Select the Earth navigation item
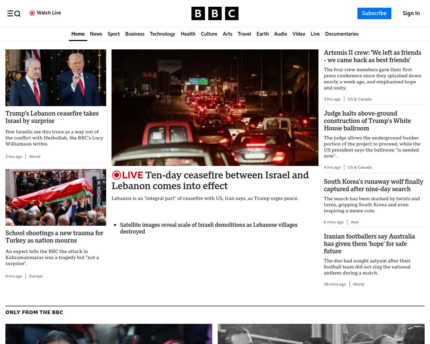Image resolution: width=430 pixels, height=344 pixels. pos(262,34)
